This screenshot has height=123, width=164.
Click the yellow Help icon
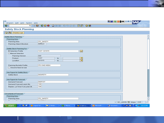pos(87,26)
